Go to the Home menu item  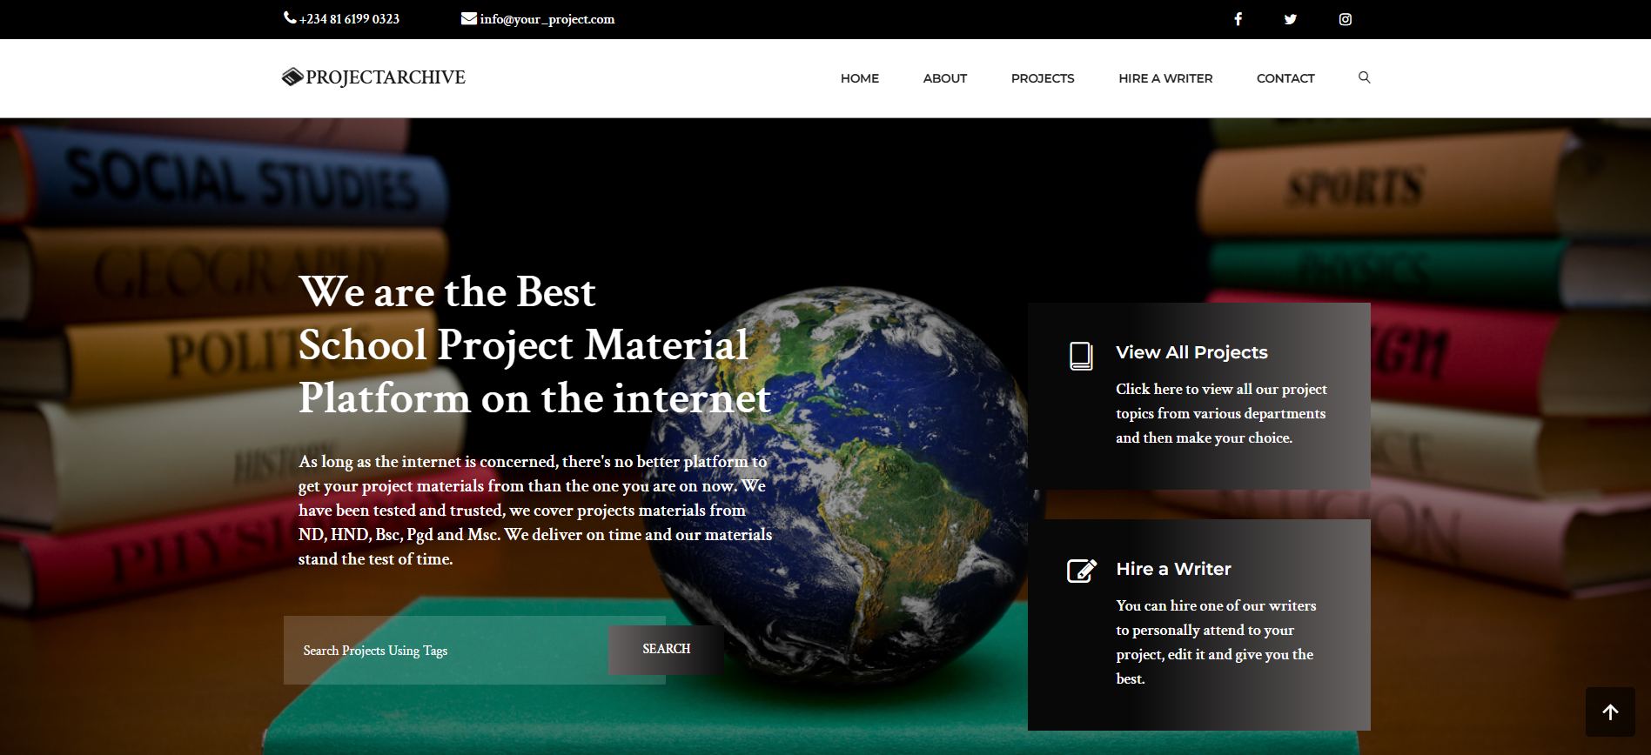[859, 78]
